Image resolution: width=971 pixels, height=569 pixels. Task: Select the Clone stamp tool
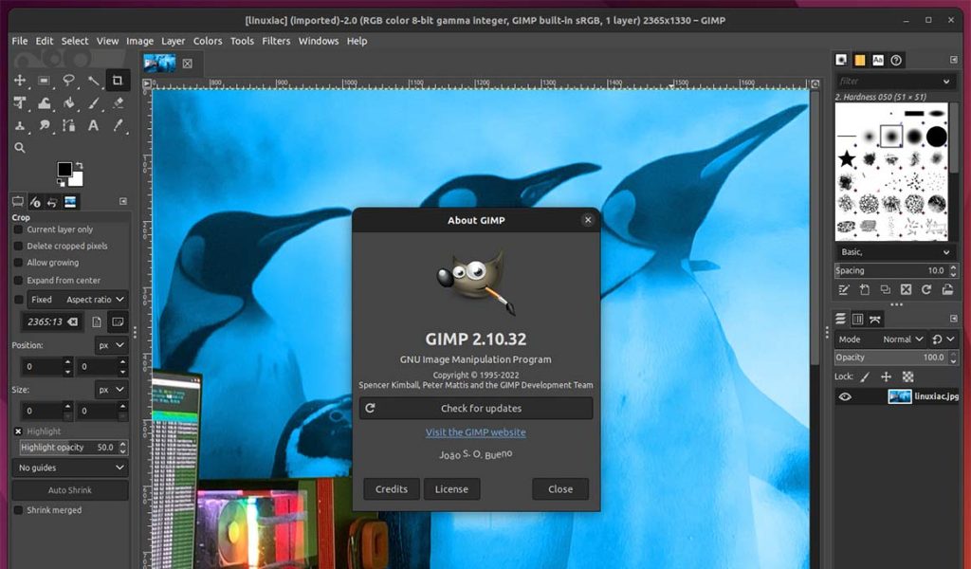coord(20,126)
